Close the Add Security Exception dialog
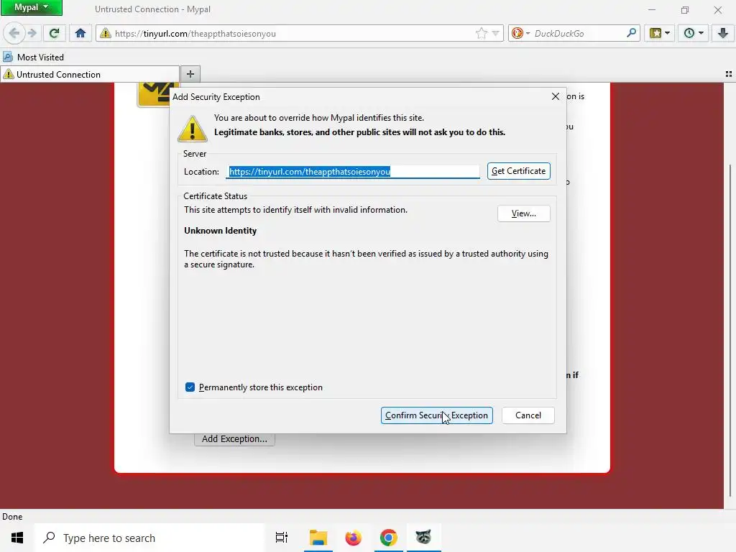Screen dimensions: 736x552 pyautogui.click(x=556, y=96)
